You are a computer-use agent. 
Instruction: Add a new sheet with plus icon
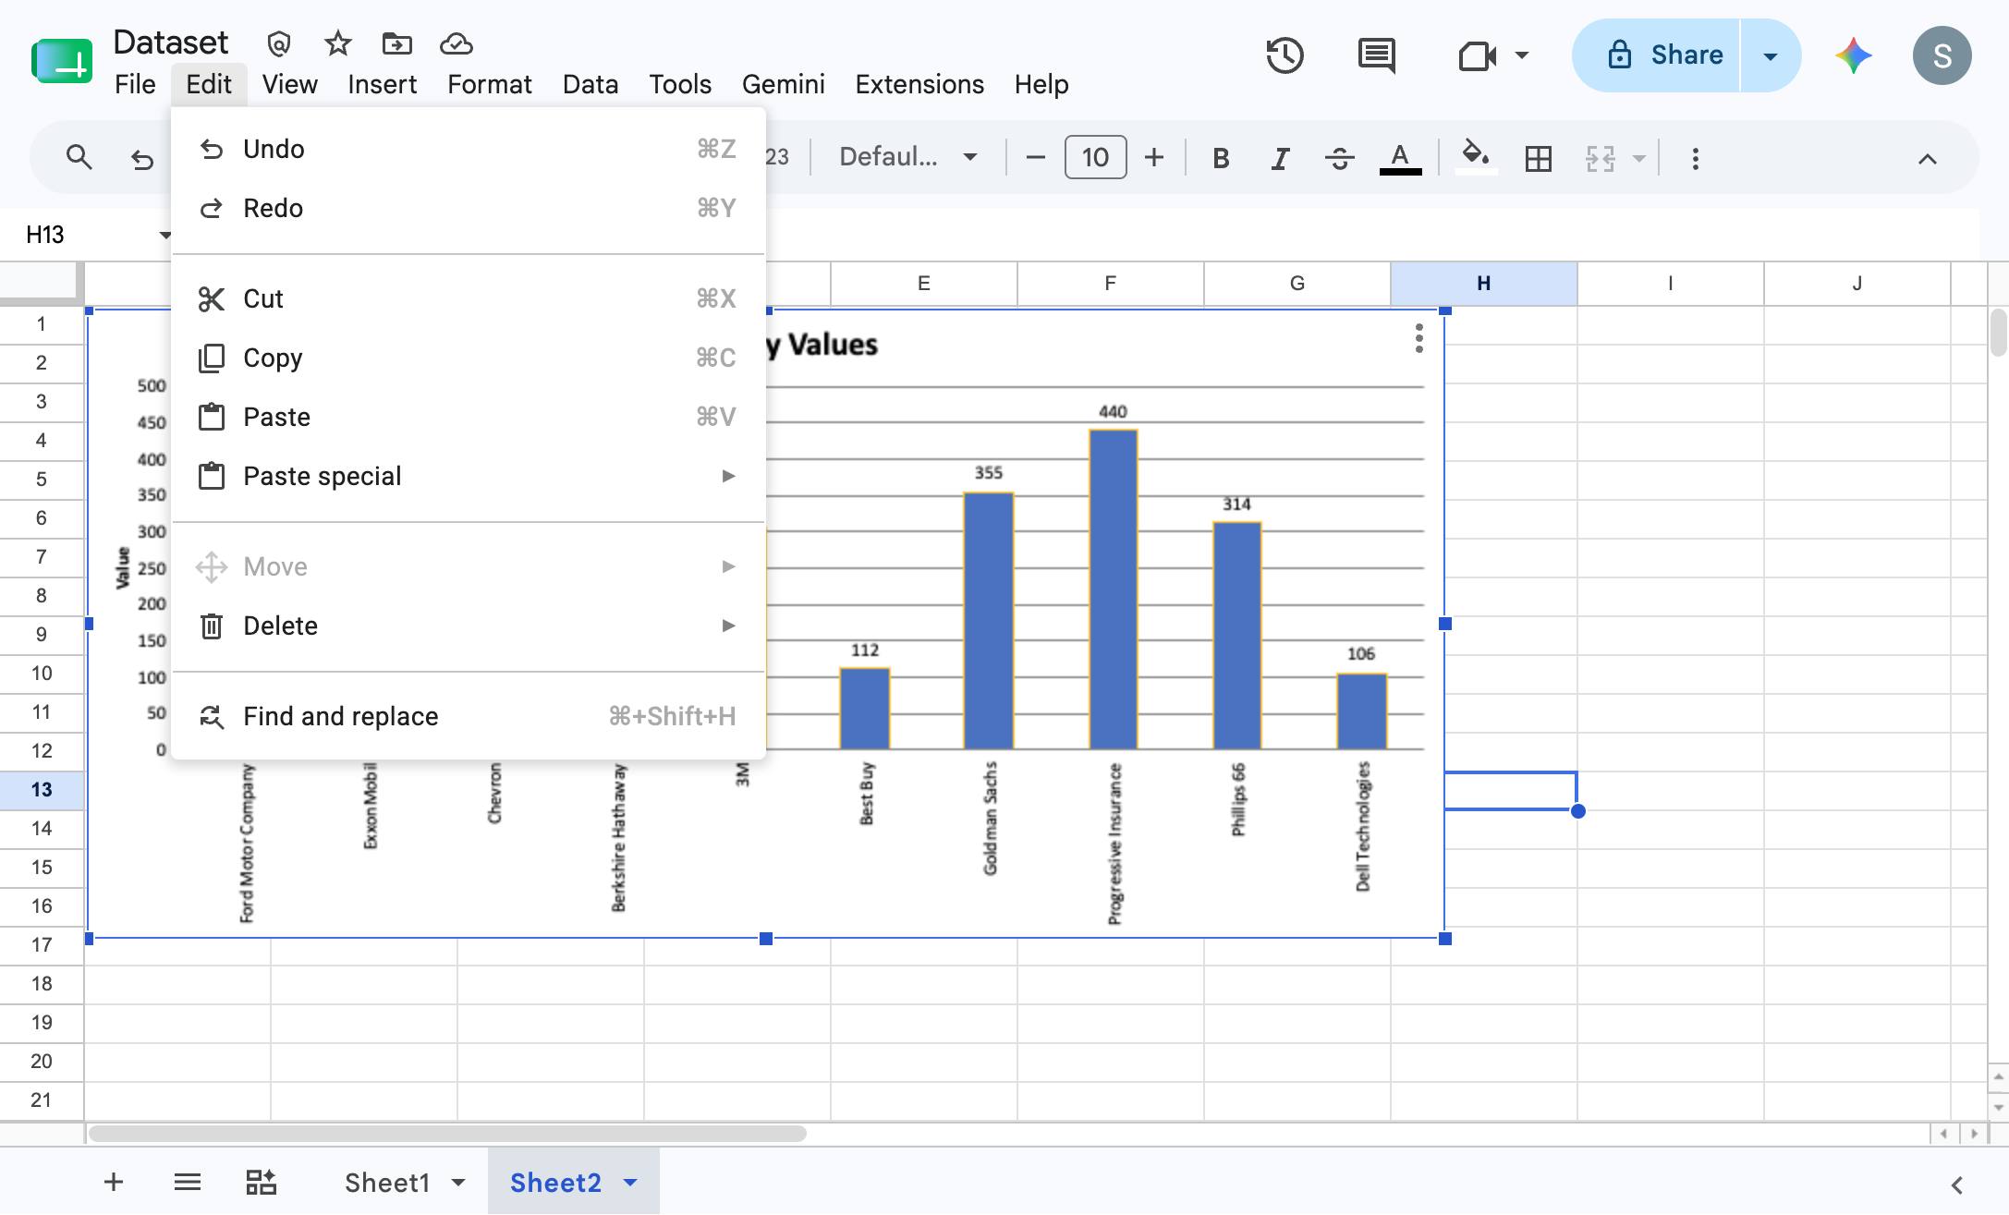[x=114, y=1182]
